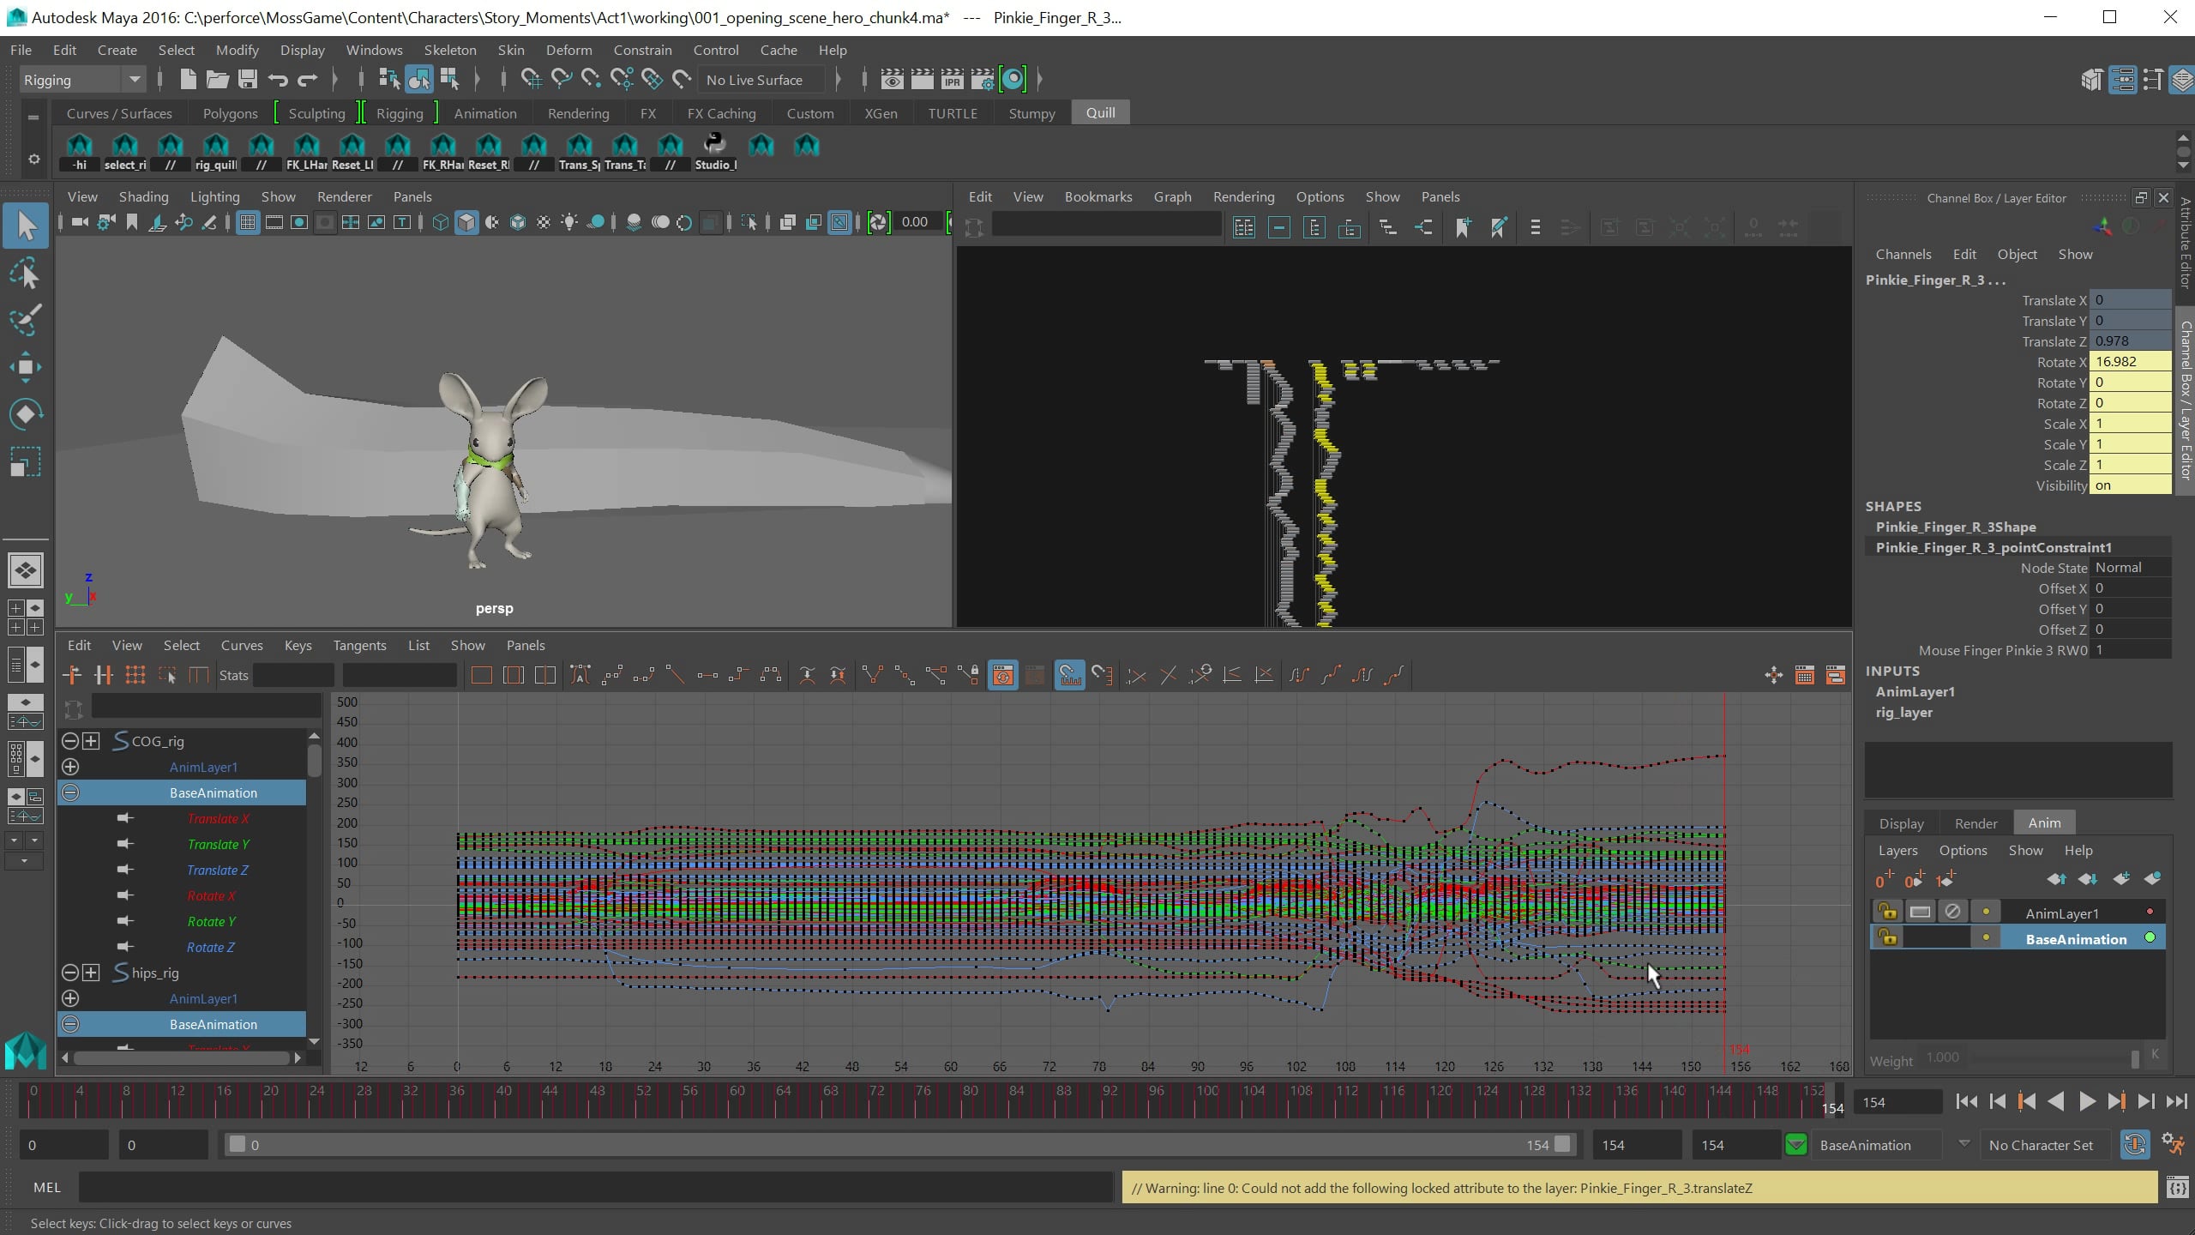
Task: Click the Quill shelf tab
Action: tap(1100, 112)
